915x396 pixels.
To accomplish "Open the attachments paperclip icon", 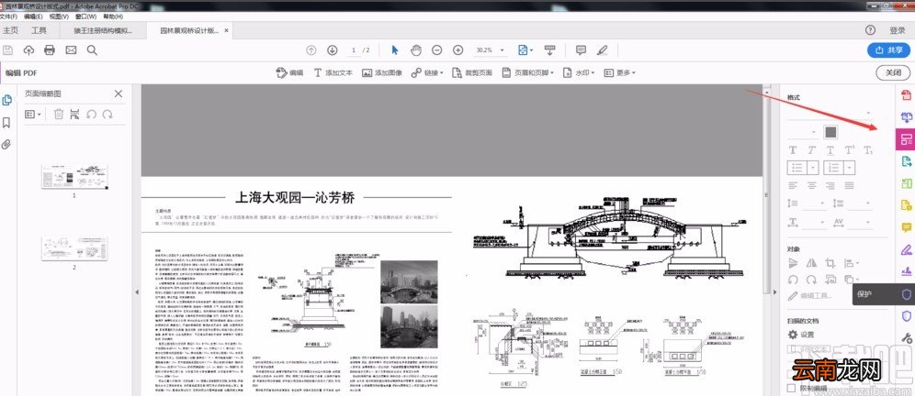I will pyautogui.click(x=6, y=144).
